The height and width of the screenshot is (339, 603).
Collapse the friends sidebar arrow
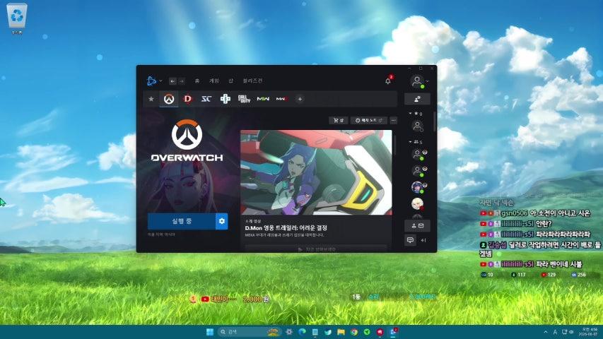(x=423, y=241)
